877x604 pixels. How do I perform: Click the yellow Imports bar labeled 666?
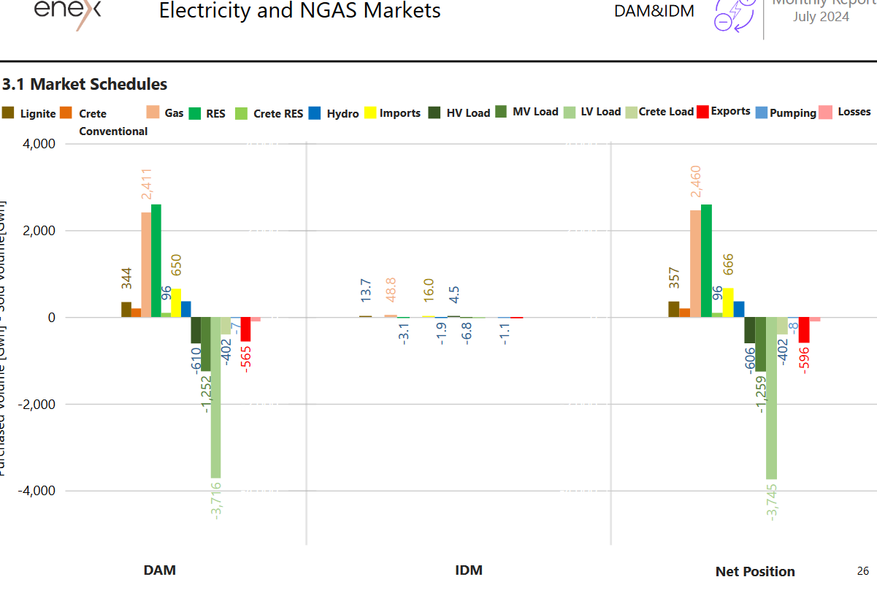pos(728,302)
